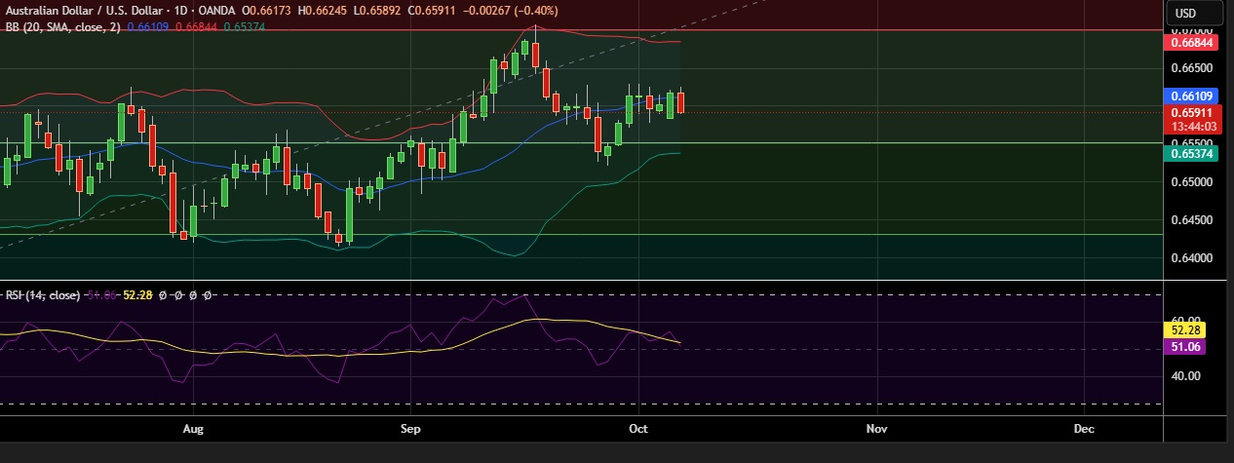
Task: Click the RSI scale value 40.00
Action: tap(1186, 375)
